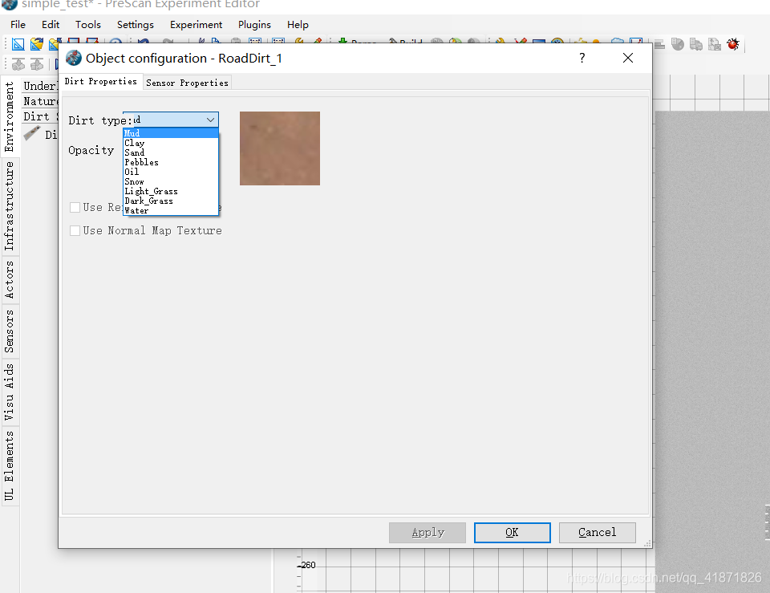Click the gray truck document toolbar icon

[x=696, y=44]
